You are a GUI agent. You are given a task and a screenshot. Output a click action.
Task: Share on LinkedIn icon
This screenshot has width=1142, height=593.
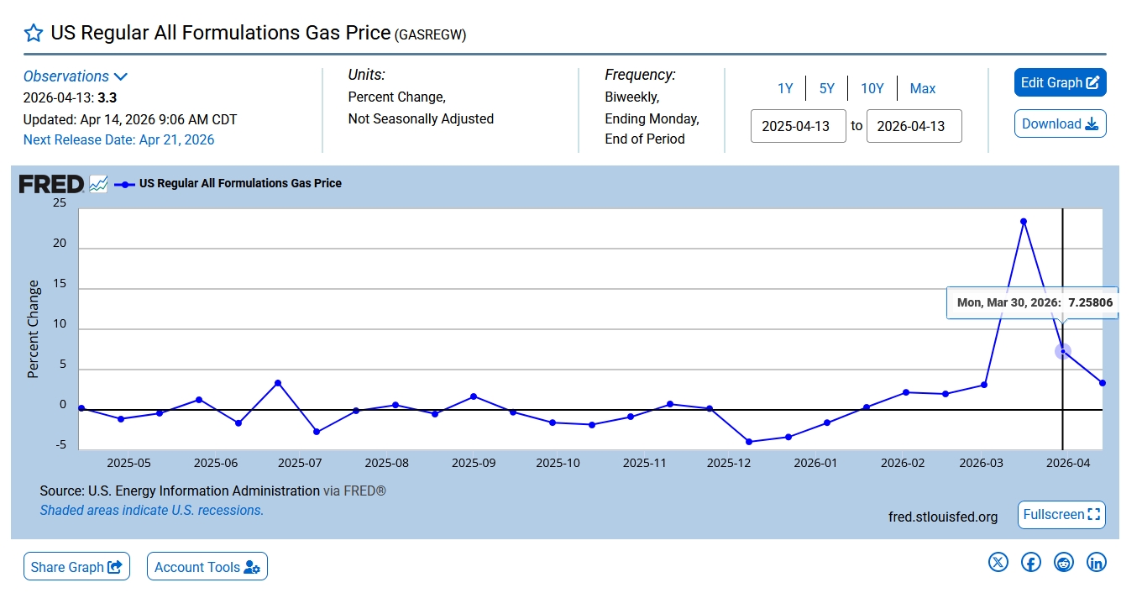tap(1096, 562)
